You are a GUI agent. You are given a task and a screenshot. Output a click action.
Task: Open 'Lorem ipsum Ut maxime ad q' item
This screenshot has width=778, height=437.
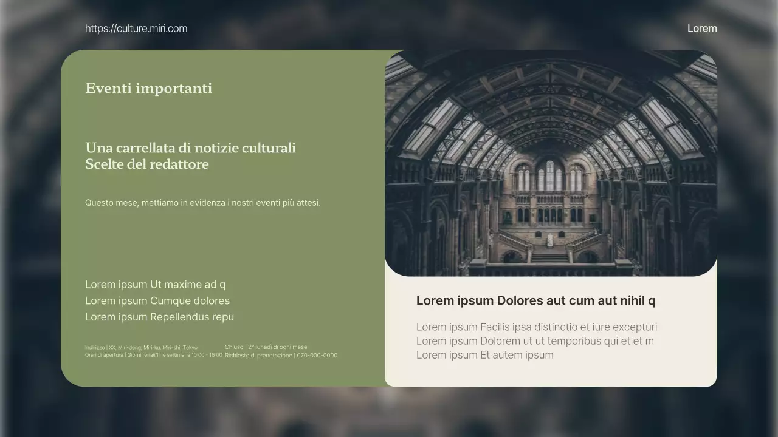click(x=155, y=285)
